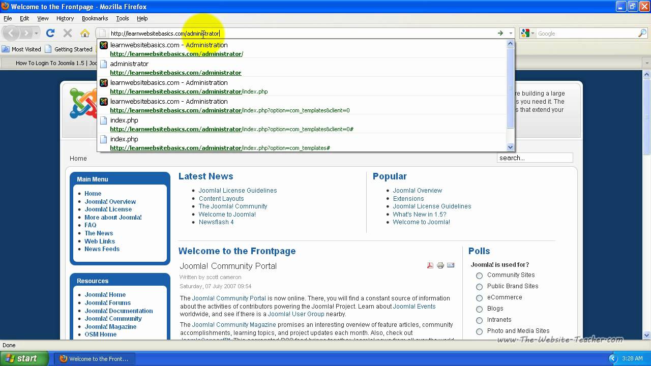Click the Joomla site search field

tap(535, 158)
